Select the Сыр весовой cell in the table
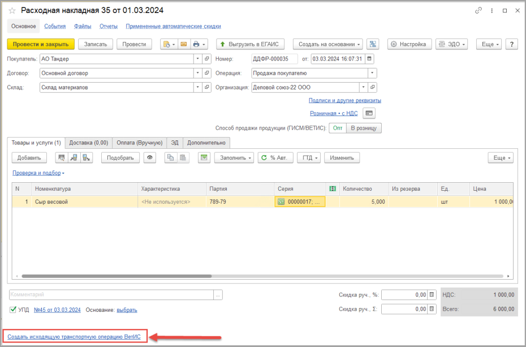This screenshot has width=526, height=347. tap(84, 202)
